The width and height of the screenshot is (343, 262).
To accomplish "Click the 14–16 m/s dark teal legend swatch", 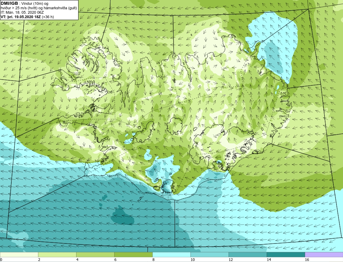I will 285,255.
